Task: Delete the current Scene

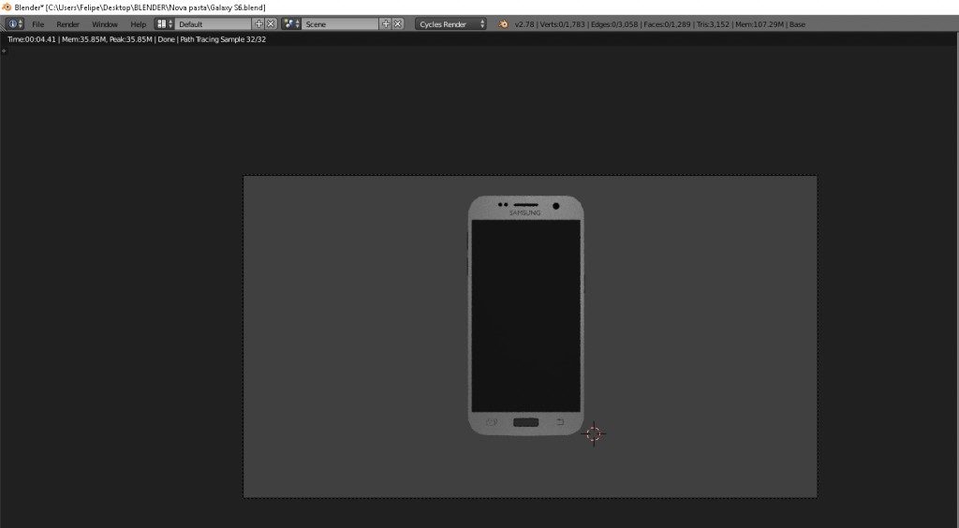Action: 398,23
